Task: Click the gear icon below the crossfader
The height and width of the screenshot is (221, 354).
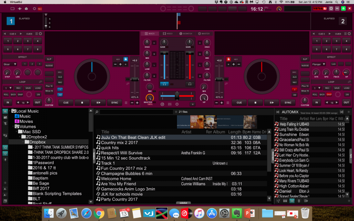Action: pyautogui.click(x=177, y=104)
